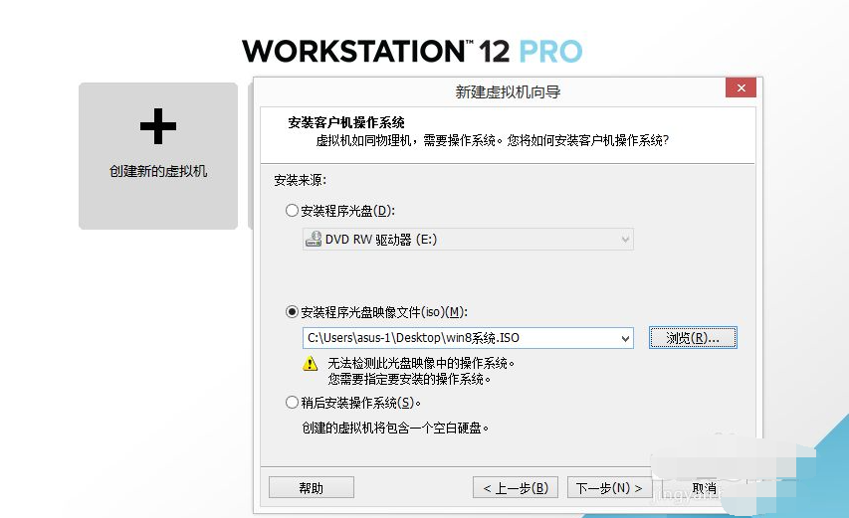This screenshot has width=849, height=518.
Task: Select the 安装程序光盘(D) radio button
Action: click(x=292, y=211)
